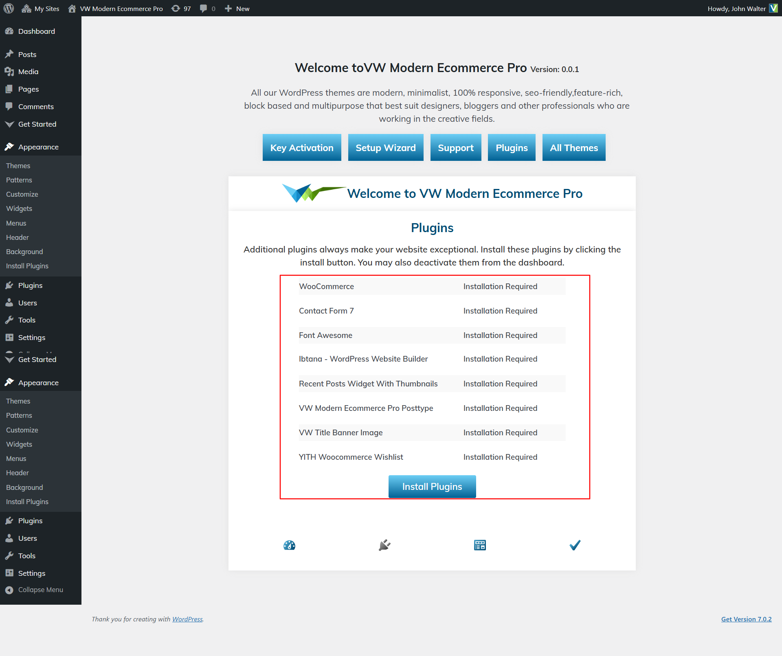Image resolution: width=782 pixels, height=656 pixels.
Task: Open the upper Background submenu item
Action: tap(24, 252)
